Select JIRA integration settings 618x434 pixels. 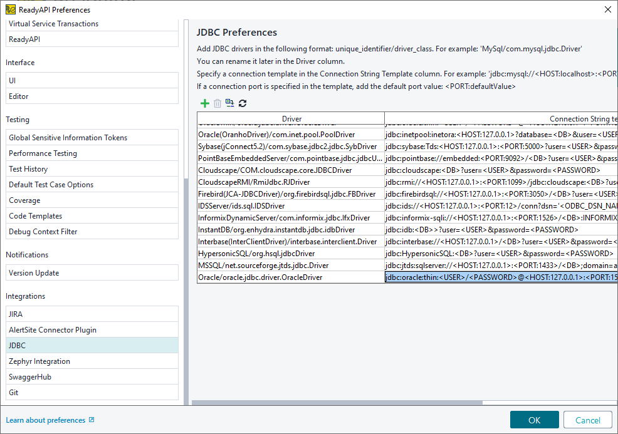point(92,314)
